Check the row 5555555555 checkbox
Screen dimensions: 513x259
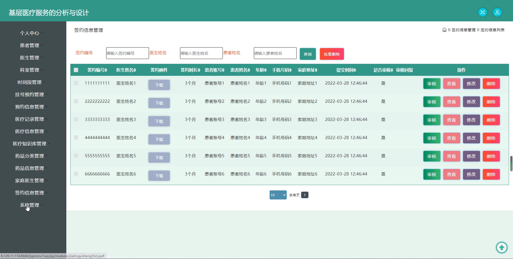76,156
